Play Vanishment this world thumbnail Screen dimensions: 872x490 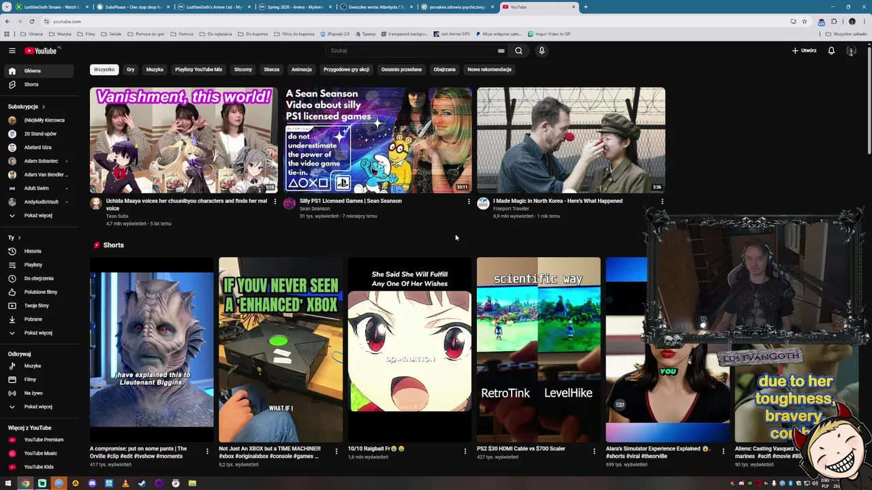(x=183, y=140)
